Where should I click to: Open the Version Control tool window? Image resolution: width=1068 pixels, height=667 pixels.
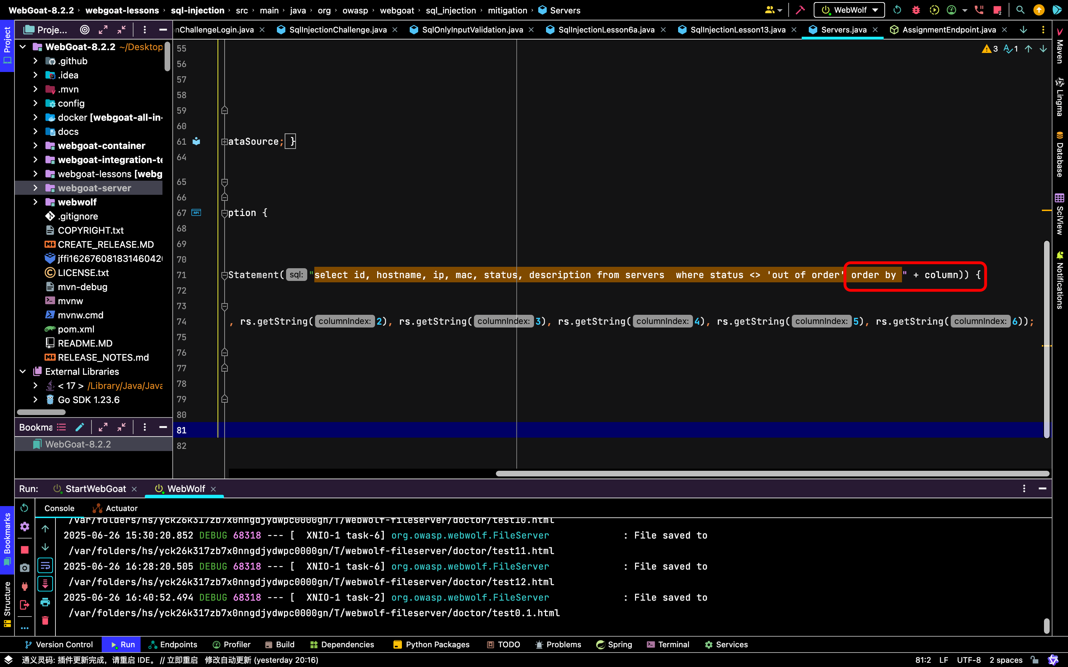59,644
